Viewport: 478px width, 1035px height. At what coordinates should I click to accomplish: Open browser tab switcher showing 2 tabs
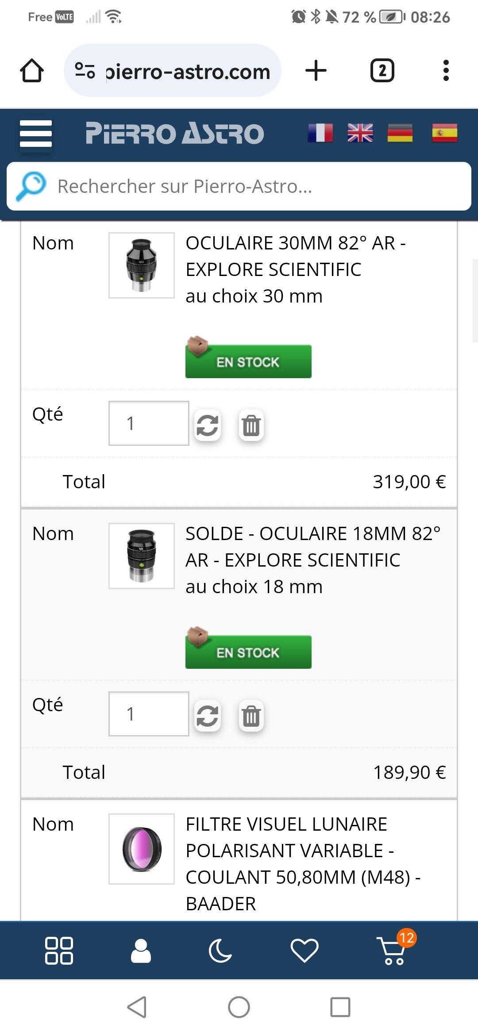pyautogui.click(x=382, y=70)
